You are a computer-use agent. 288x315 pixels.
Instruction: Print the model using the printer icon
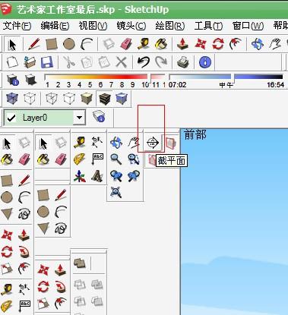pyautogui.click(x=183, y=62)
